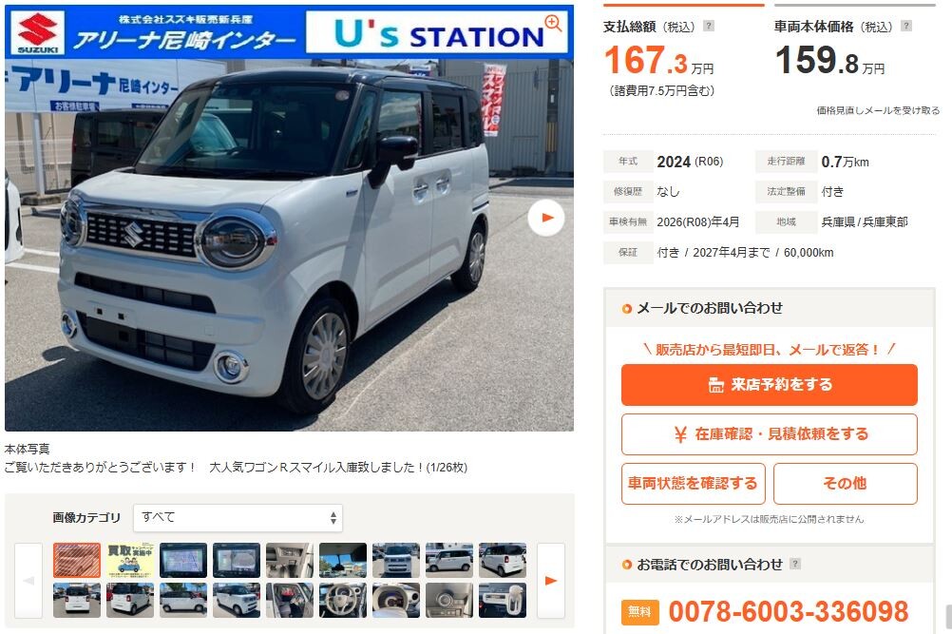Show next thumbnails with right arrow

click(x=551, y=581)
